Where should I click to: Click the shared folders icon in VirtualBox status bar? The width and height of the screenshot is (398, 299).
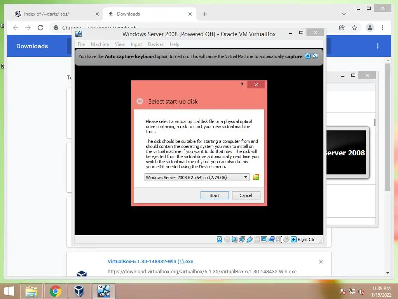click(257, 239)
